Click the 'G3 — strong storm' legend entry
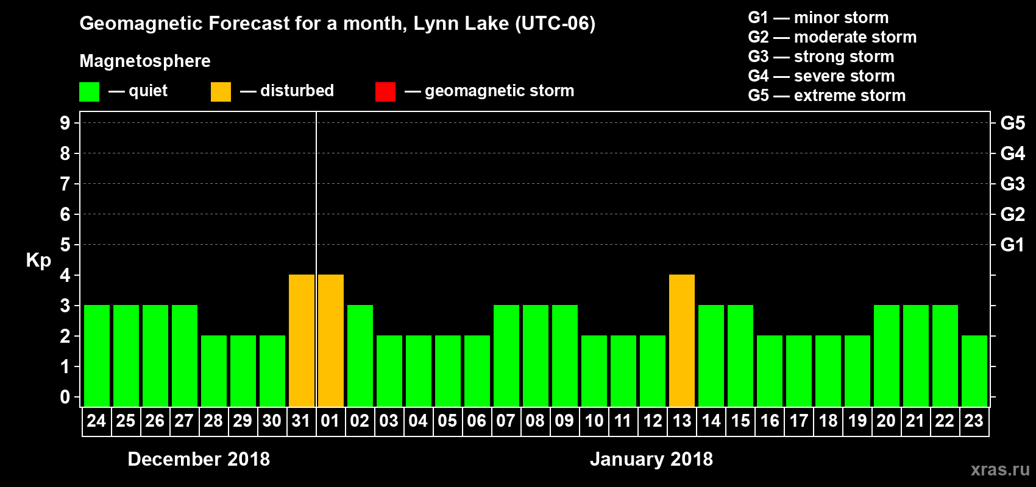Image resolution: width=1036 pixels, height=487 pixels. tap(821, 57)
